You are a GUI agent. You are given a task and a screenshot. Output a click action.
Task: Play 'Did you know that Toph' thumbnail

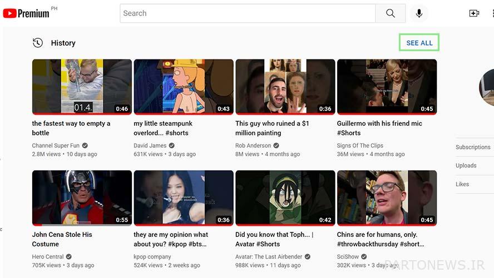285,198
